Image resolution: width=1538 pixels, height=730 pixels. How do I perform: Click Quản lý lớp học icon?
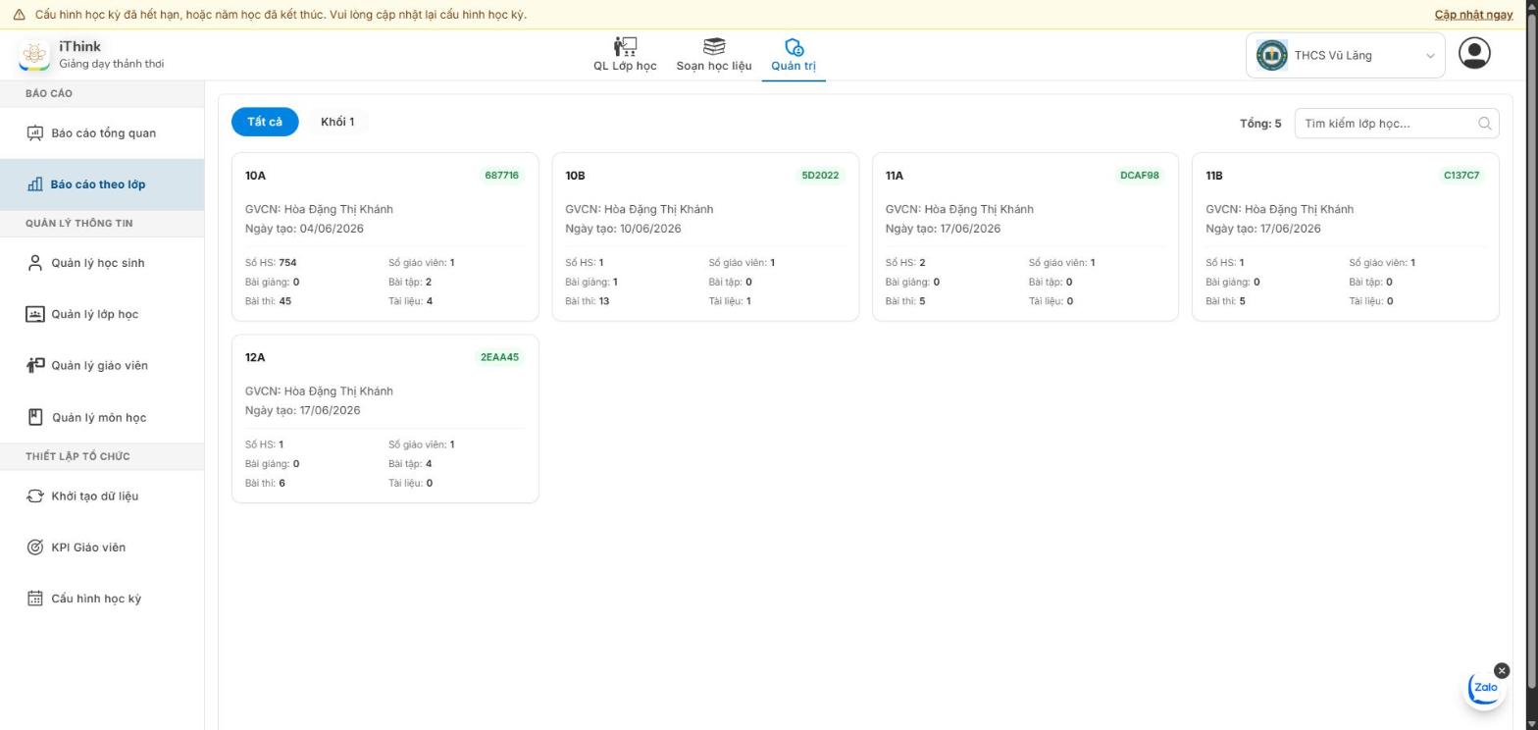click(x=35, y=314)
